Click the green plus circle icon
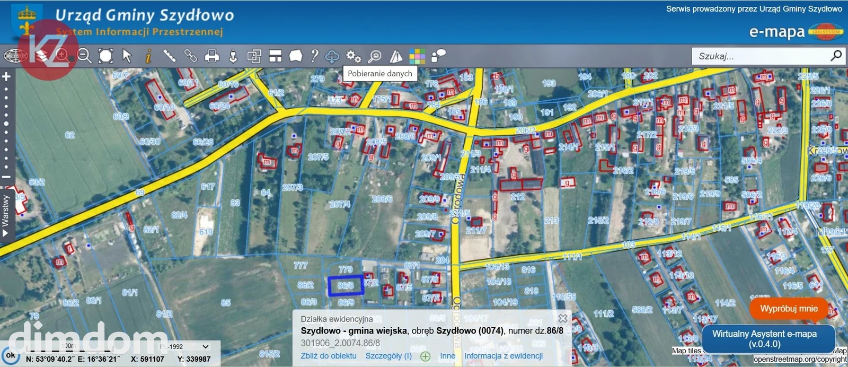This screenshot has width=848, height=367. [x=426, y=356]
